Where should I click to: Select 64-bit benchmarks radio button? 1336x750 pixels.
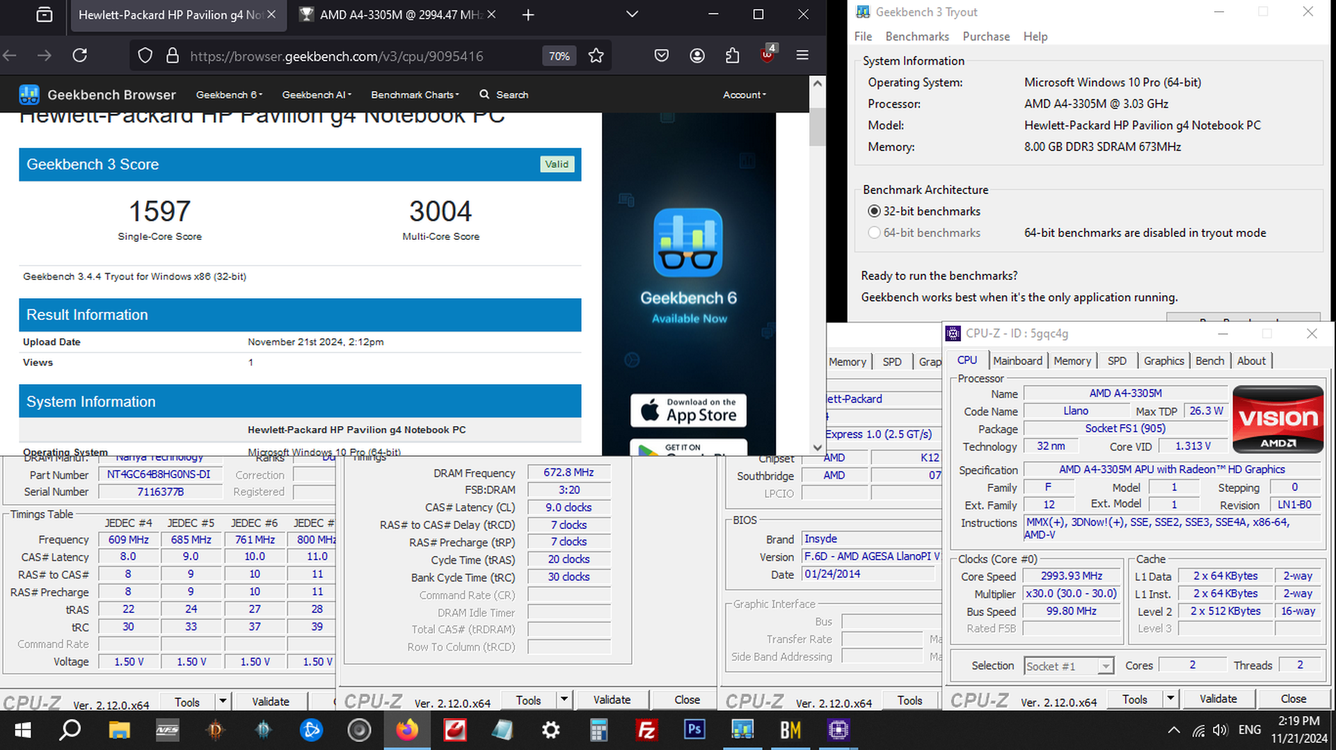pos(874,233)
